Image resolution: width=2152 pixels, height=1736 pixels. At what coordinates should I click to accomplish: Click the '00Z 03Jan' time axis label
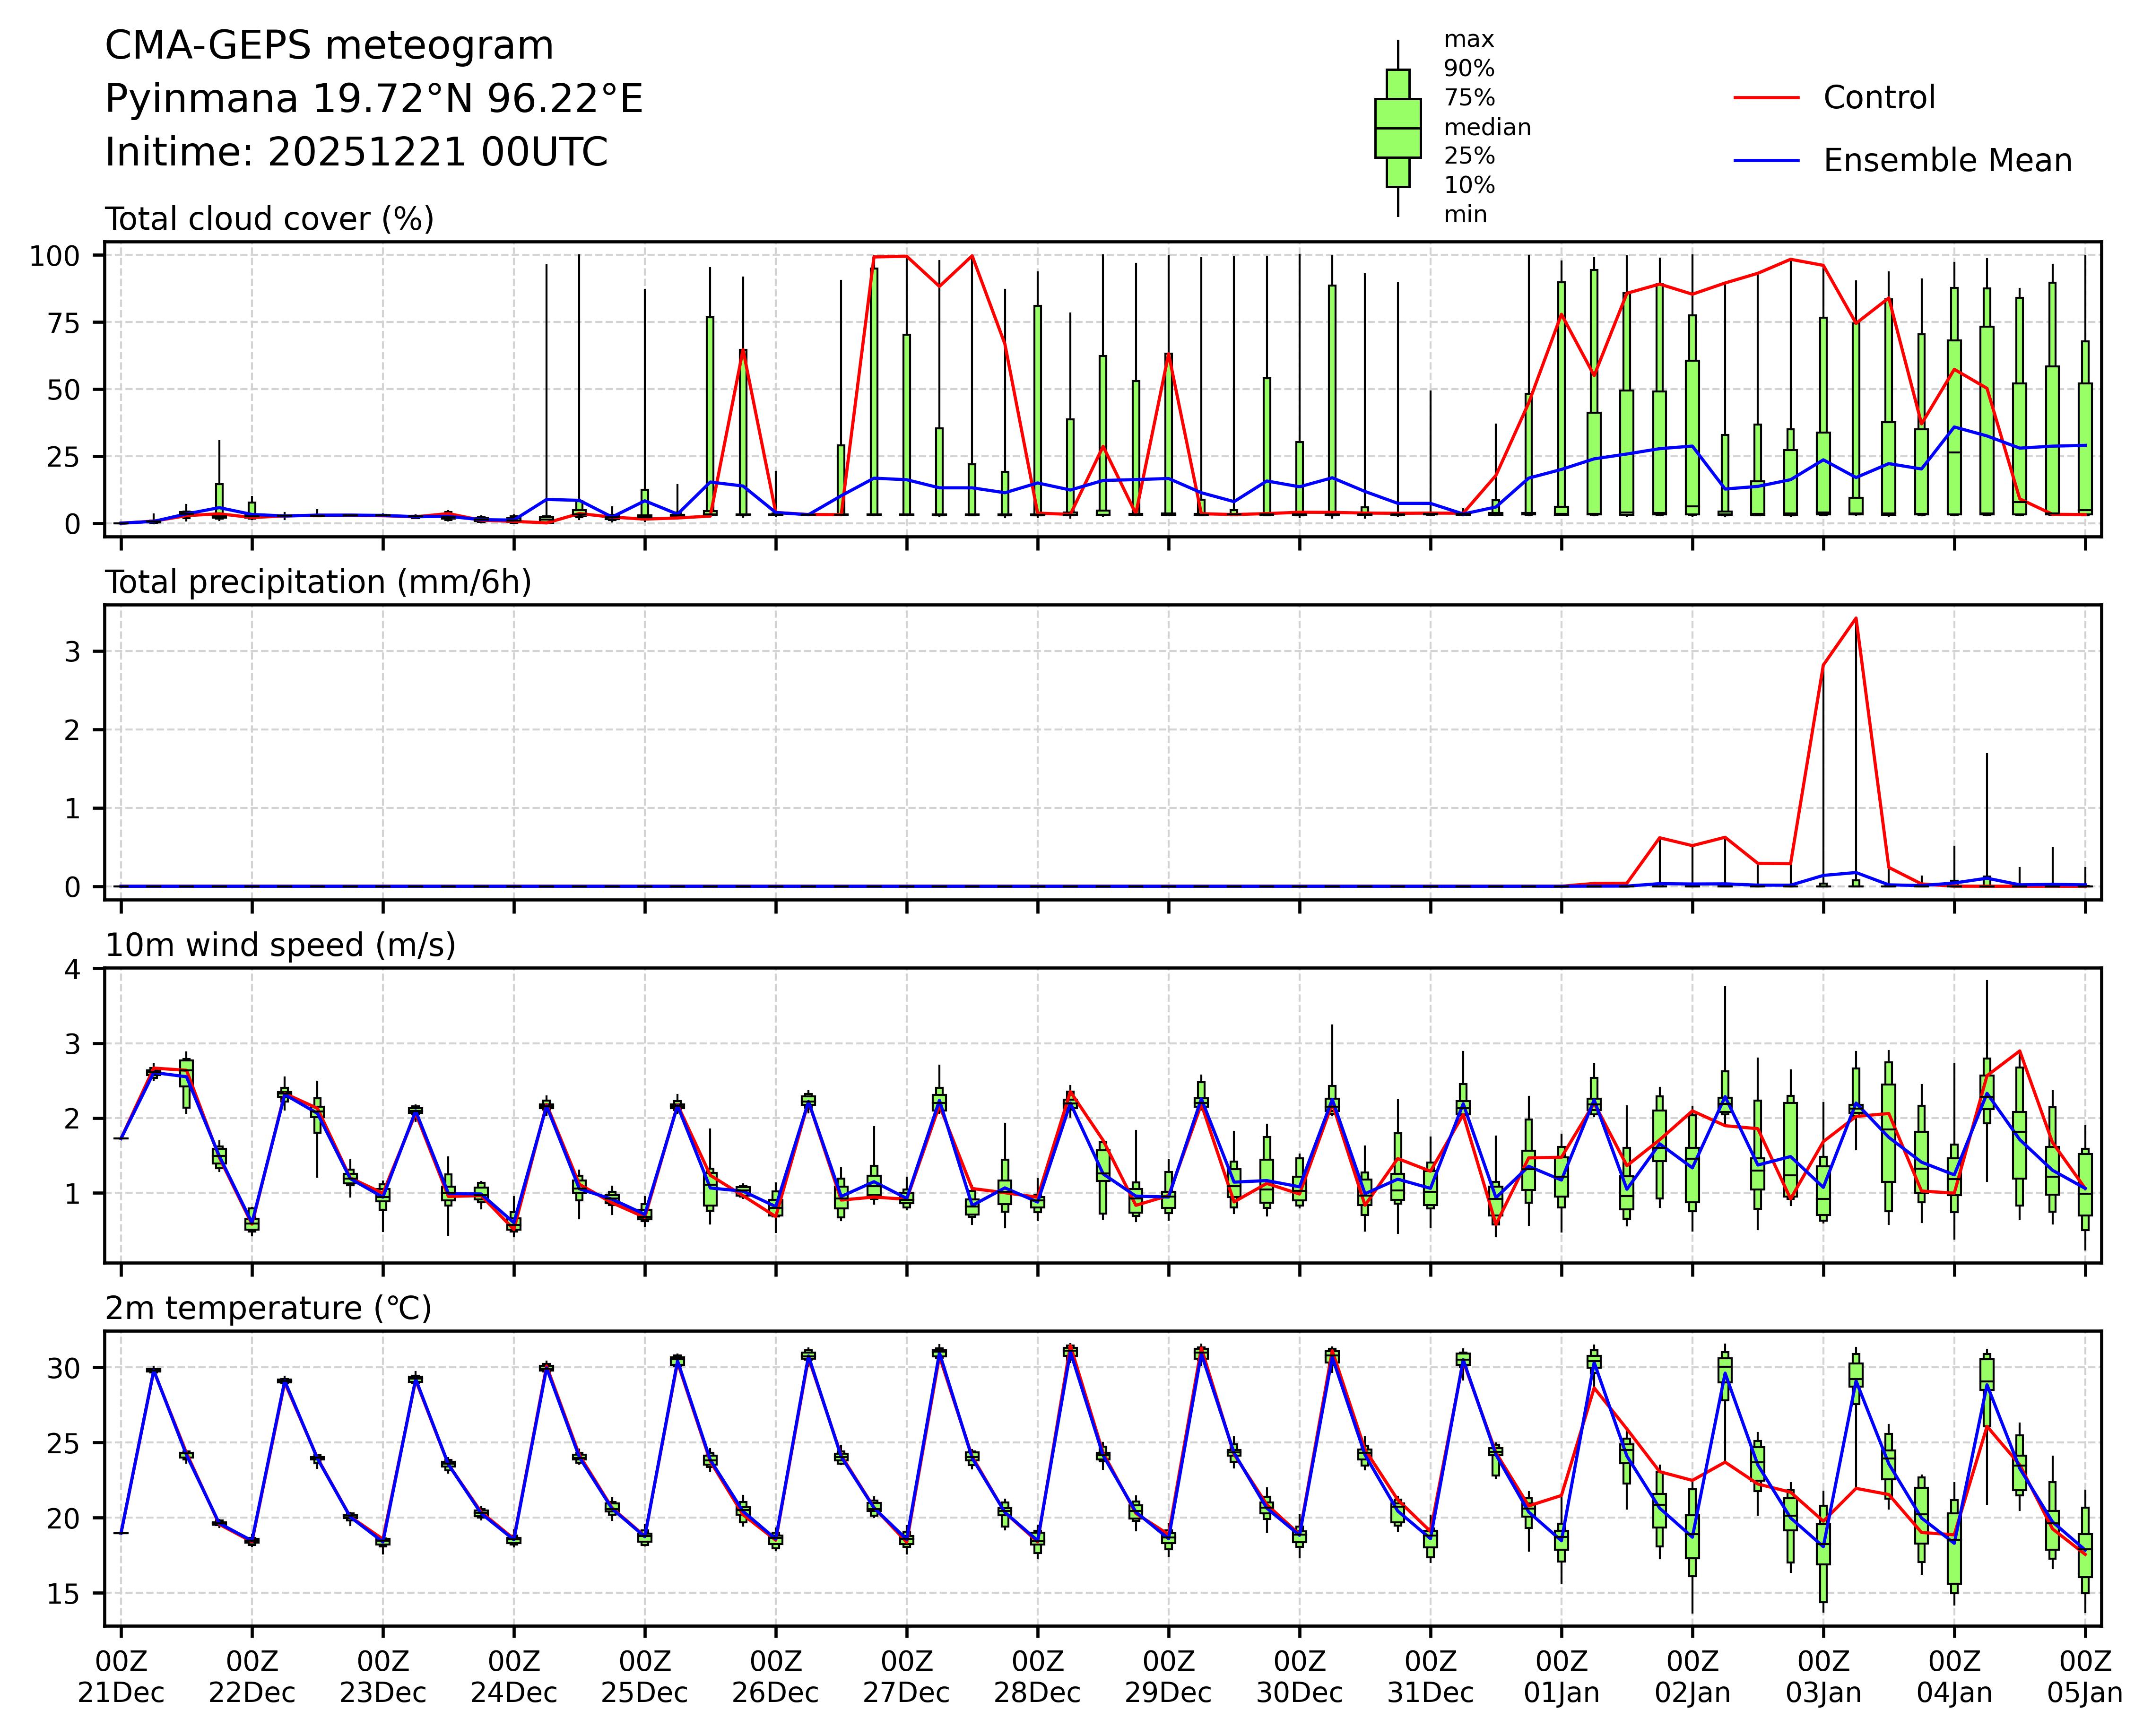click(x=1823, y=1677)
